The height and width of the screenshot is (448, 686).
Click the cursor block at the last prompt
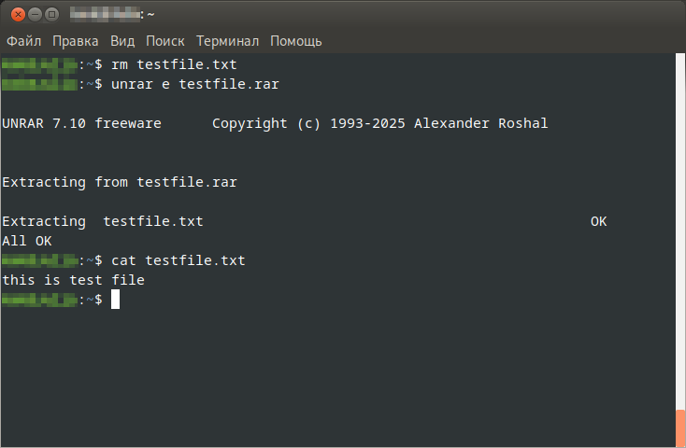(x=115, y=300)
